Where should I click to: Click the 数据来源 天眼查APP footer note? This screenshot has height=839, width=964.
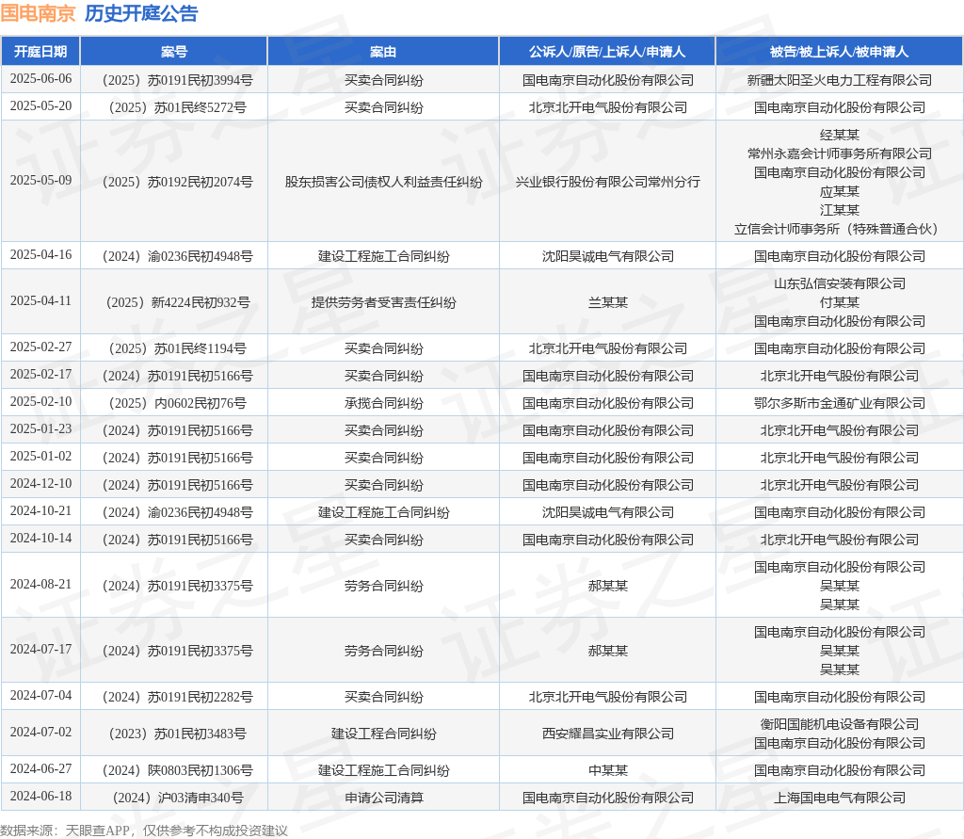pyautogui.click(x=144, y=831)
